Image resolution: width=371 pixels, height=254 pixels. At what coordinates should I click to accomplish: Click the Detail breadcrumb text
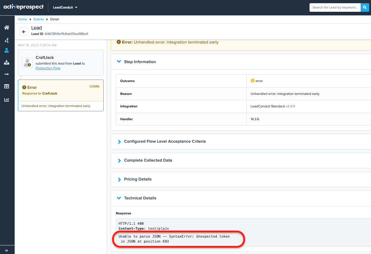(55, 19)
